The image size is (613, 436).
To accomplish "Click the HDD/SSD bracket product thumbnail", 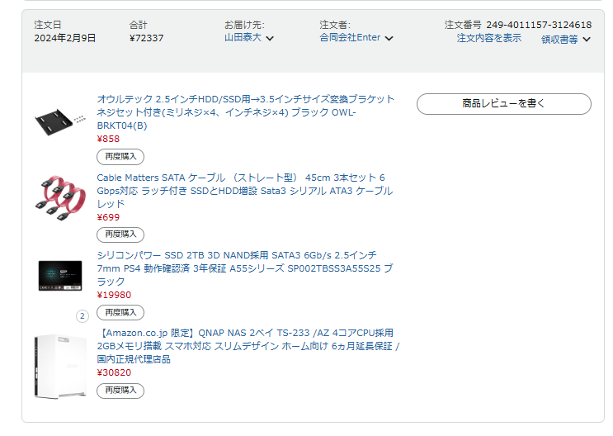I will pos(59,121).
